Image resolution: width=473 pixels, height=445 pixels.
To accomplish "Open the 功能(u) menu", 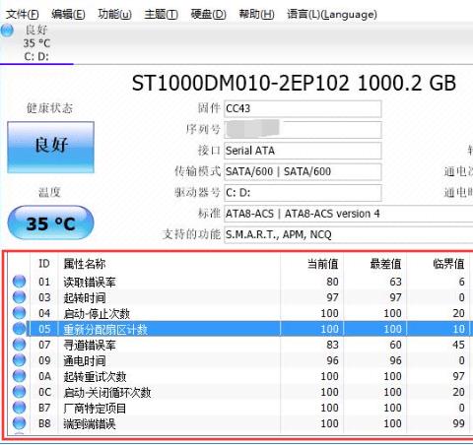I will pyautogui.click(x=115, y=14).
